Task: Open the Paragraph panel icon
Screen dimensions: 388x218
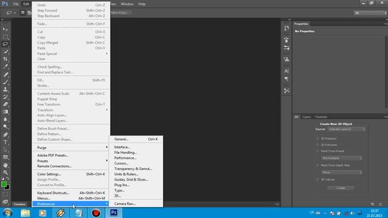Action: click(287, 79)
